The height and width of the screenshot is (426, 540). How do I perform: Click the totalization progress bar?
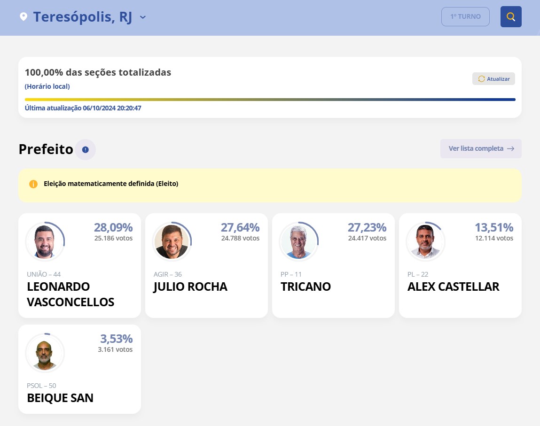pyautogui.click(x=270, y=100)
